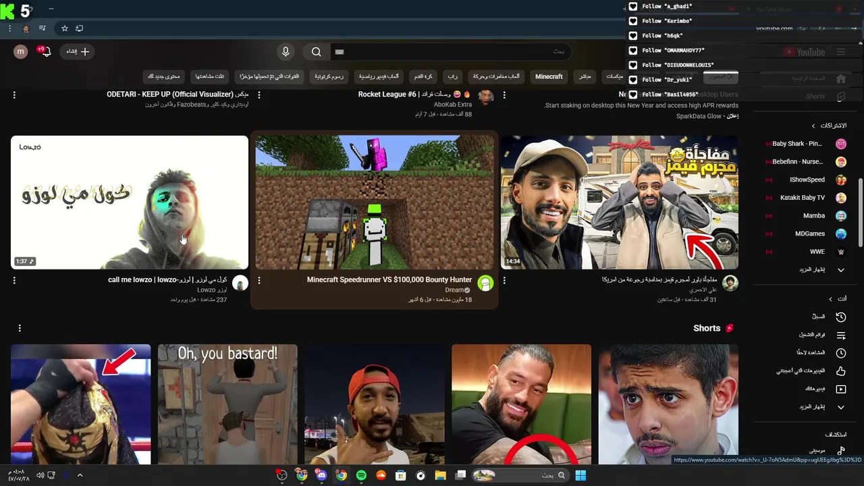864x486 pixels.
Task: Click the Windows taskbar search box
Action: (x=520, y=476)
